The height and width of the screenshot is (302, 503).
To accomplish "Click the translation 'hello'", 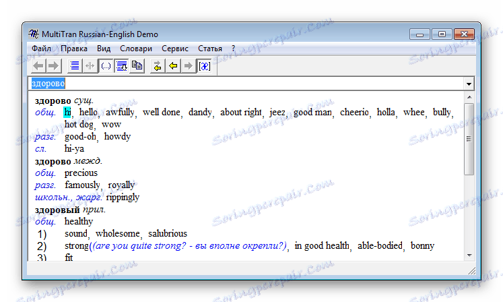I will pyautogui.click(x=88, y=112).
